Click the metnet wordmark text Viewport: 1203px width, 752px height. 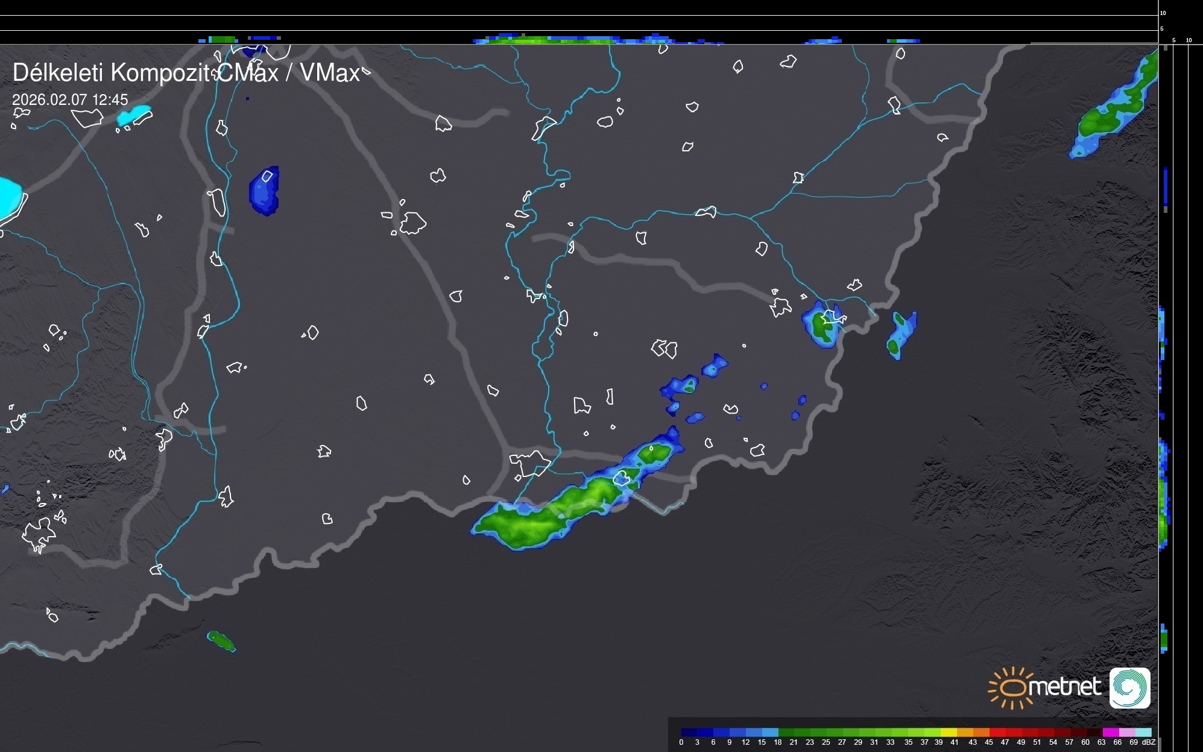point(1064,687)
